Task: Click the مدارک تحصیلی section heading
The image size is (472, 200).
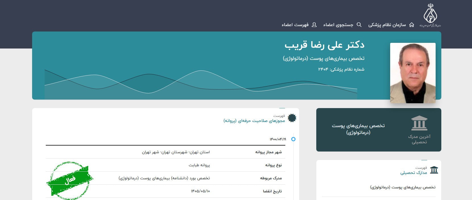Action: (x=413, y=172)
